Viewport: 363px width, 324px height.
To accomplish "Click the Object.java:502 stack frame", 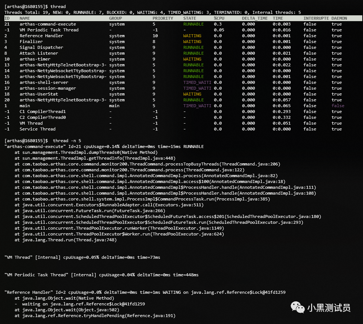I will click(x=67, y=310).
